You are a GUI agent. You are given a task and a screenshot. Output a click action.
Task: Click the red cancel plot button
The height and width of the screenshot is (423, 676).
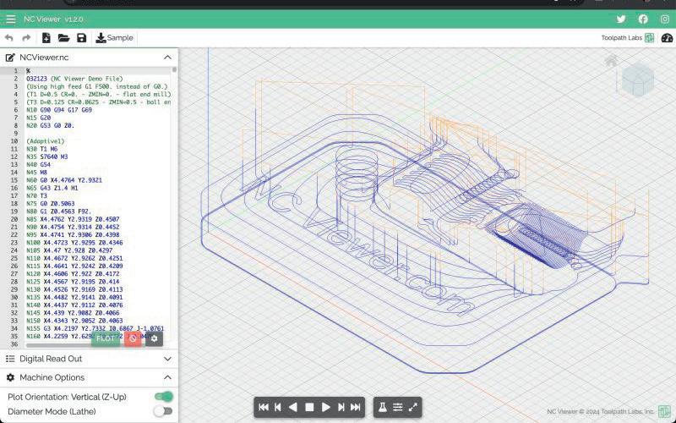coord(133,338)
